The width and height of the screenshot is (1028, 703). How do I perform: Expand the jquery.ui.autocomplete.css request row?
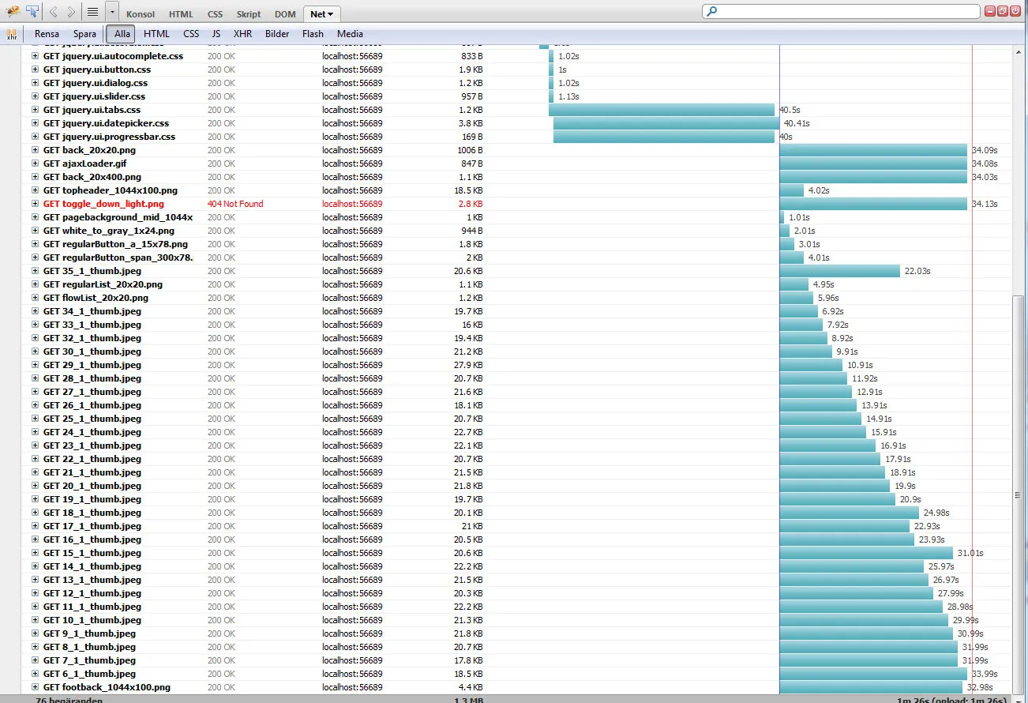(x=35, y=56)
